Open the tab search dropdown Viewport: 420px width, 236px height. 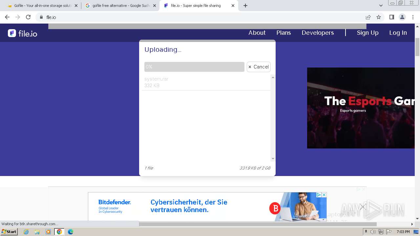381,6
